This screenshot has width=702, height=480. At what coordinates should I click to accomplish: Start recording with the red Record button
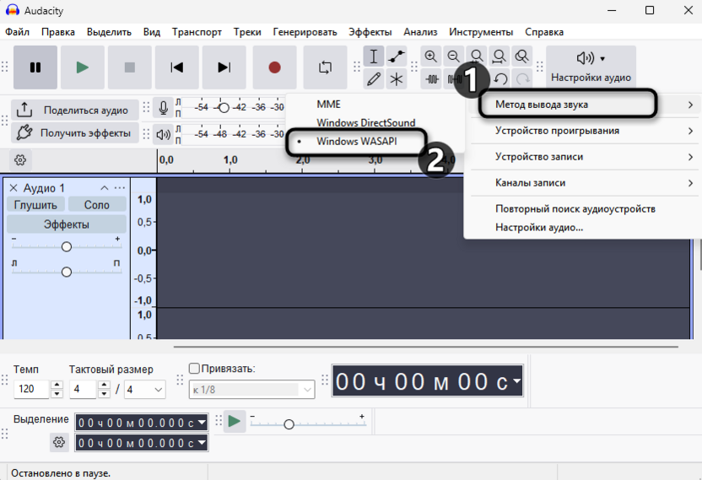274,67
